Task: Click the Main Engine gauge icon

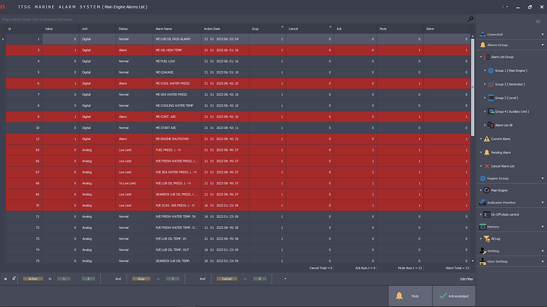Action: (x=487, y=191)
